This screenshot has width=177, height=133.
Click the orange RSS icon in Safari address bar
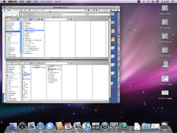click(x=86, y=14)
